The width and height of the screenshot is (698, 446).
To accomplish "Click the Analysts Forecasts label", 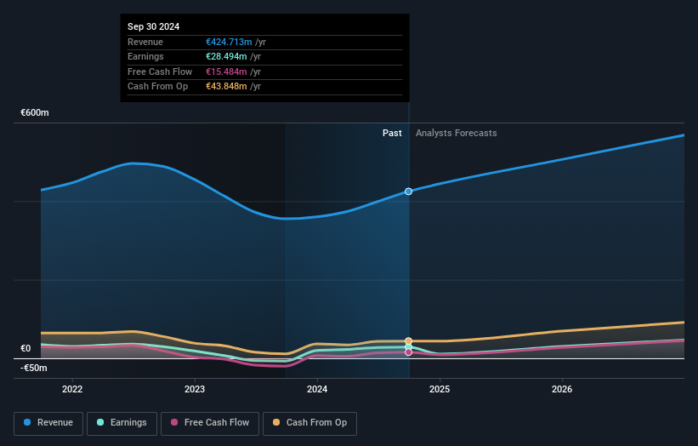I will pyautogui.click(x=457, y=133).
